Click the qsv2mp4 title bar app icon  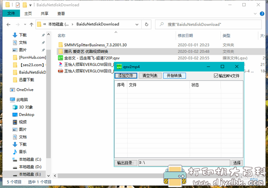pos(119,67)
